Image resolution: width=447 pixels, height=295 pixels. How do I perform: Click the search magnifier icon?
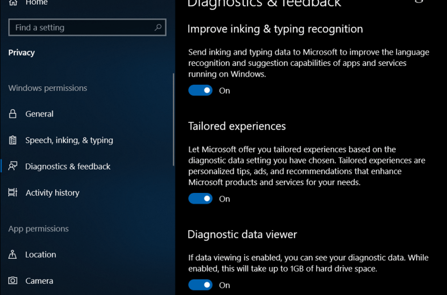(x=158, y=28)
